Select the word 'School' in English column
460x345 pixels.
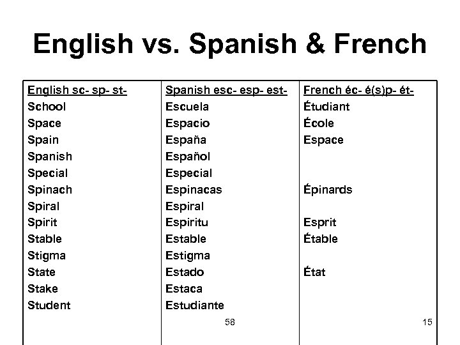46,107
